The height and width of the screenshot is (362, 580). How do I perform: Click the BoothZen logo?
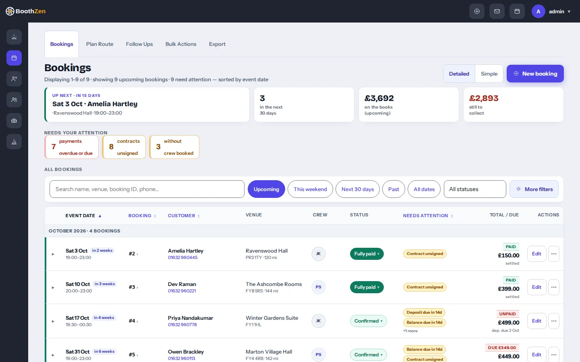tap(26, 11)
